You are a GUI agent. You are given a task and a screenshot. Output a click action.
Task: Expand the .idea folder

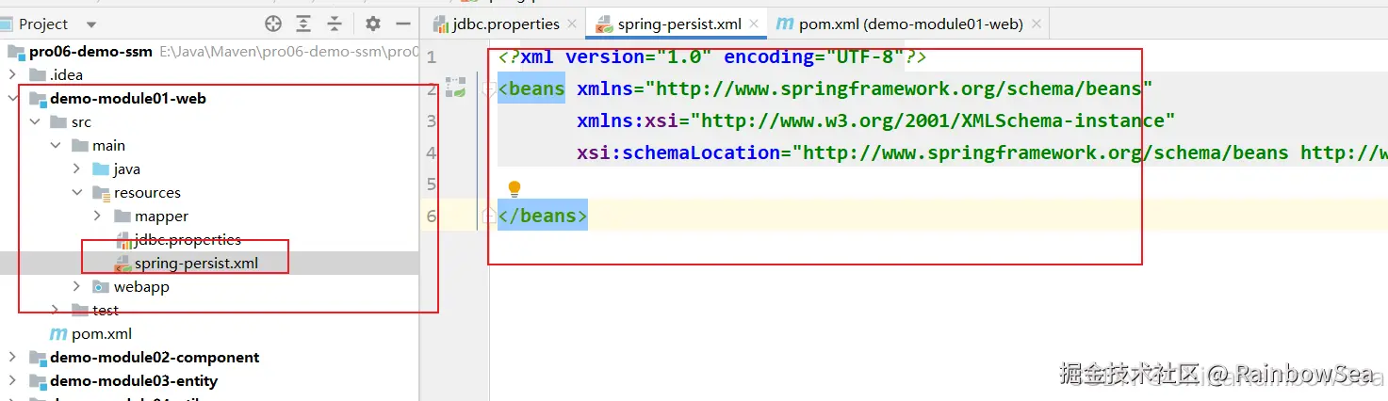(x=12, y=75)
